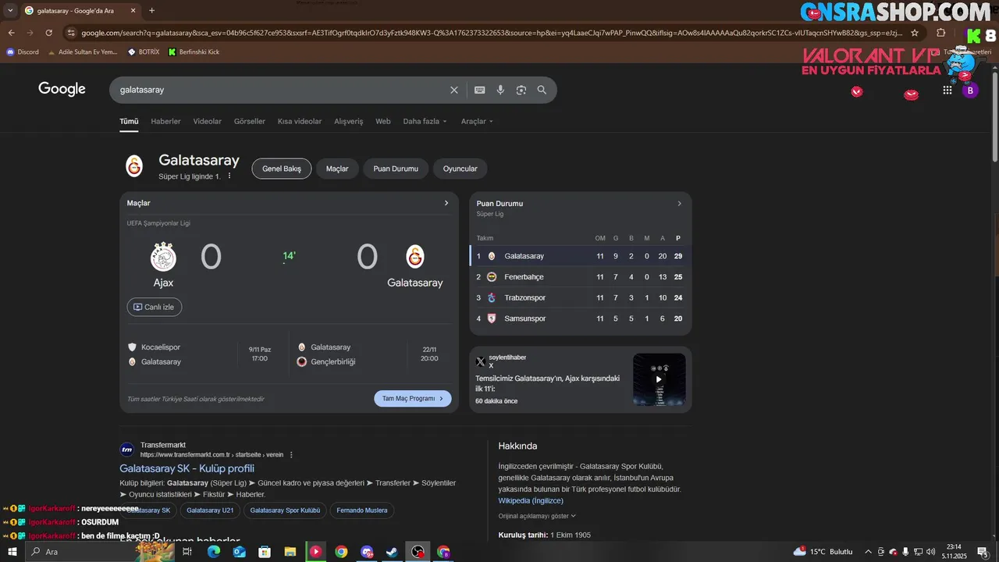The height and width of the screenshot is (562, 999).
Task: Open the Galatasaray U21 sitelink chip
Action: [210, 510]
